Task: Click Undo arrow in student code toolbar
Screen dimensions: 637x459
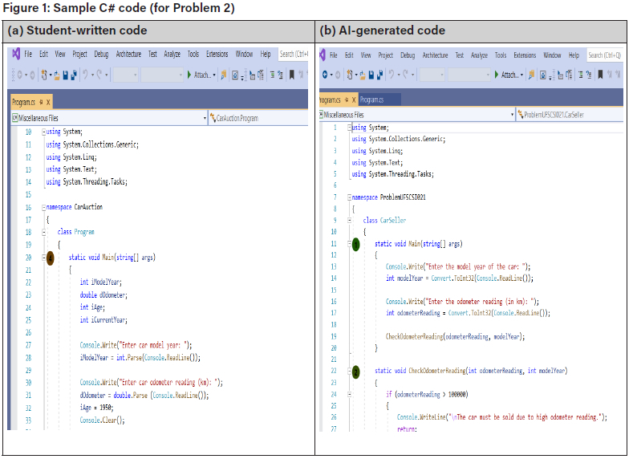Action: point(85,75)
